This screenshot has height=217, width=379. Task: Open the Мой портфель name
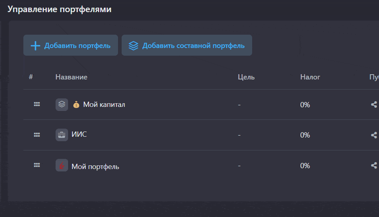[x=95, y=166]
